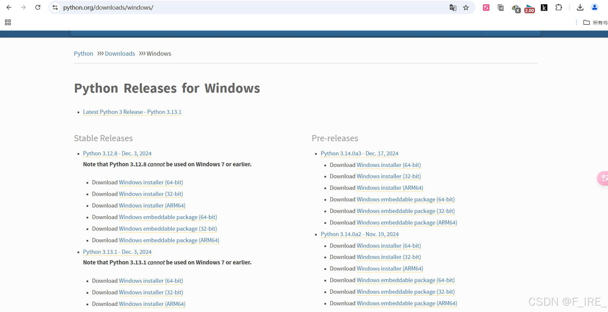
Task: Download 3.14.0a3 Windows installer (64-bit)
Action: click(389, 165)
